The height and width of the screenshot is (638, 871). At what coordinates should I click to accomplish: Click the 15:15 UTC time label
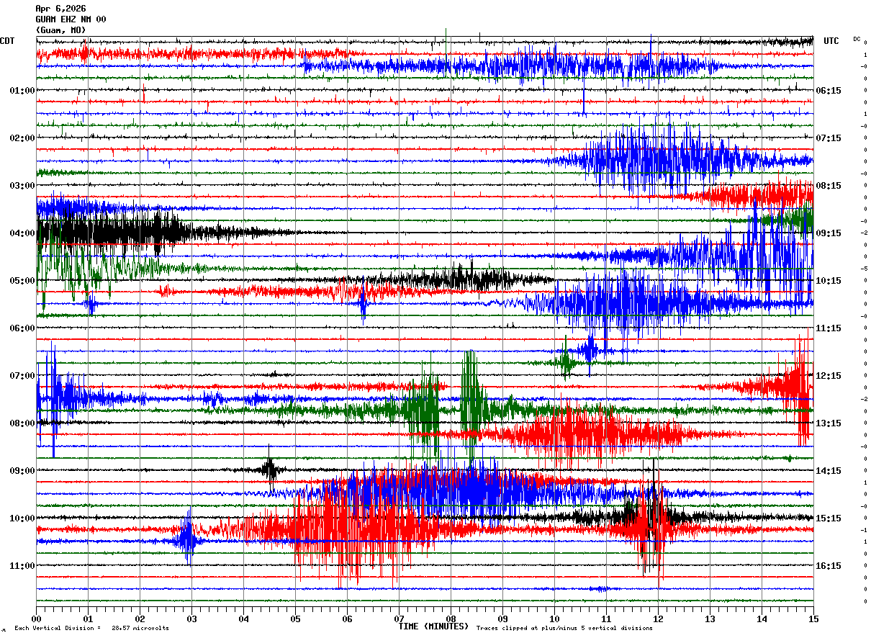829,518
